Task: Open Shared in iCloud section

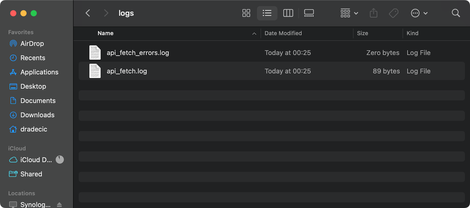Action: pos(31,174)
